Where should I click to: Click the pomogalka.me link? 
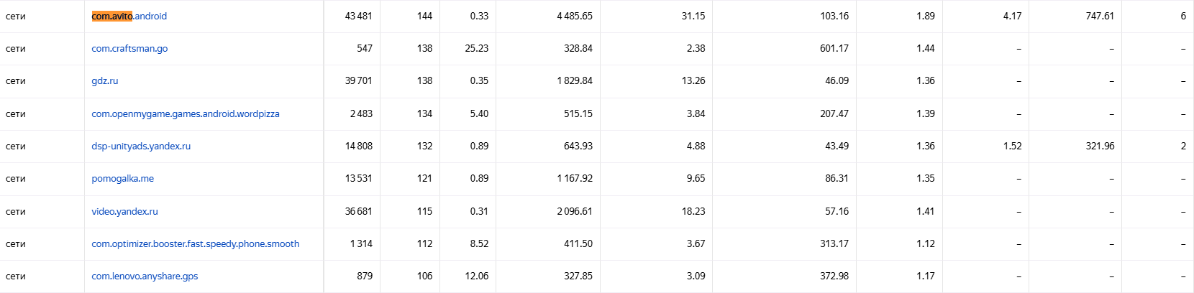[123, 178]
